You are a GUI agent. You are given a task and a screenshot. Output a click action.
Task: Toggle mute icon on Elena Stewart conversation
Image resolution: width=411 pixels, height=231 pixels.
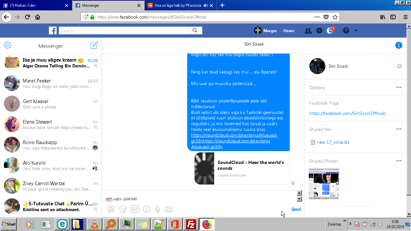96,127
